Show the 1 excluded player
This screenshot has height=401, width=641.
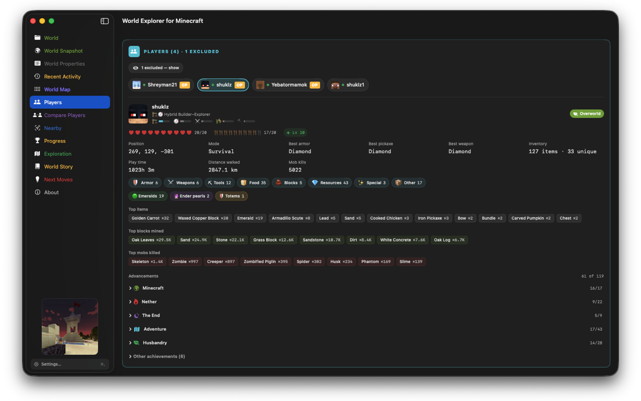pyautogui.click(x=156, y=68)
